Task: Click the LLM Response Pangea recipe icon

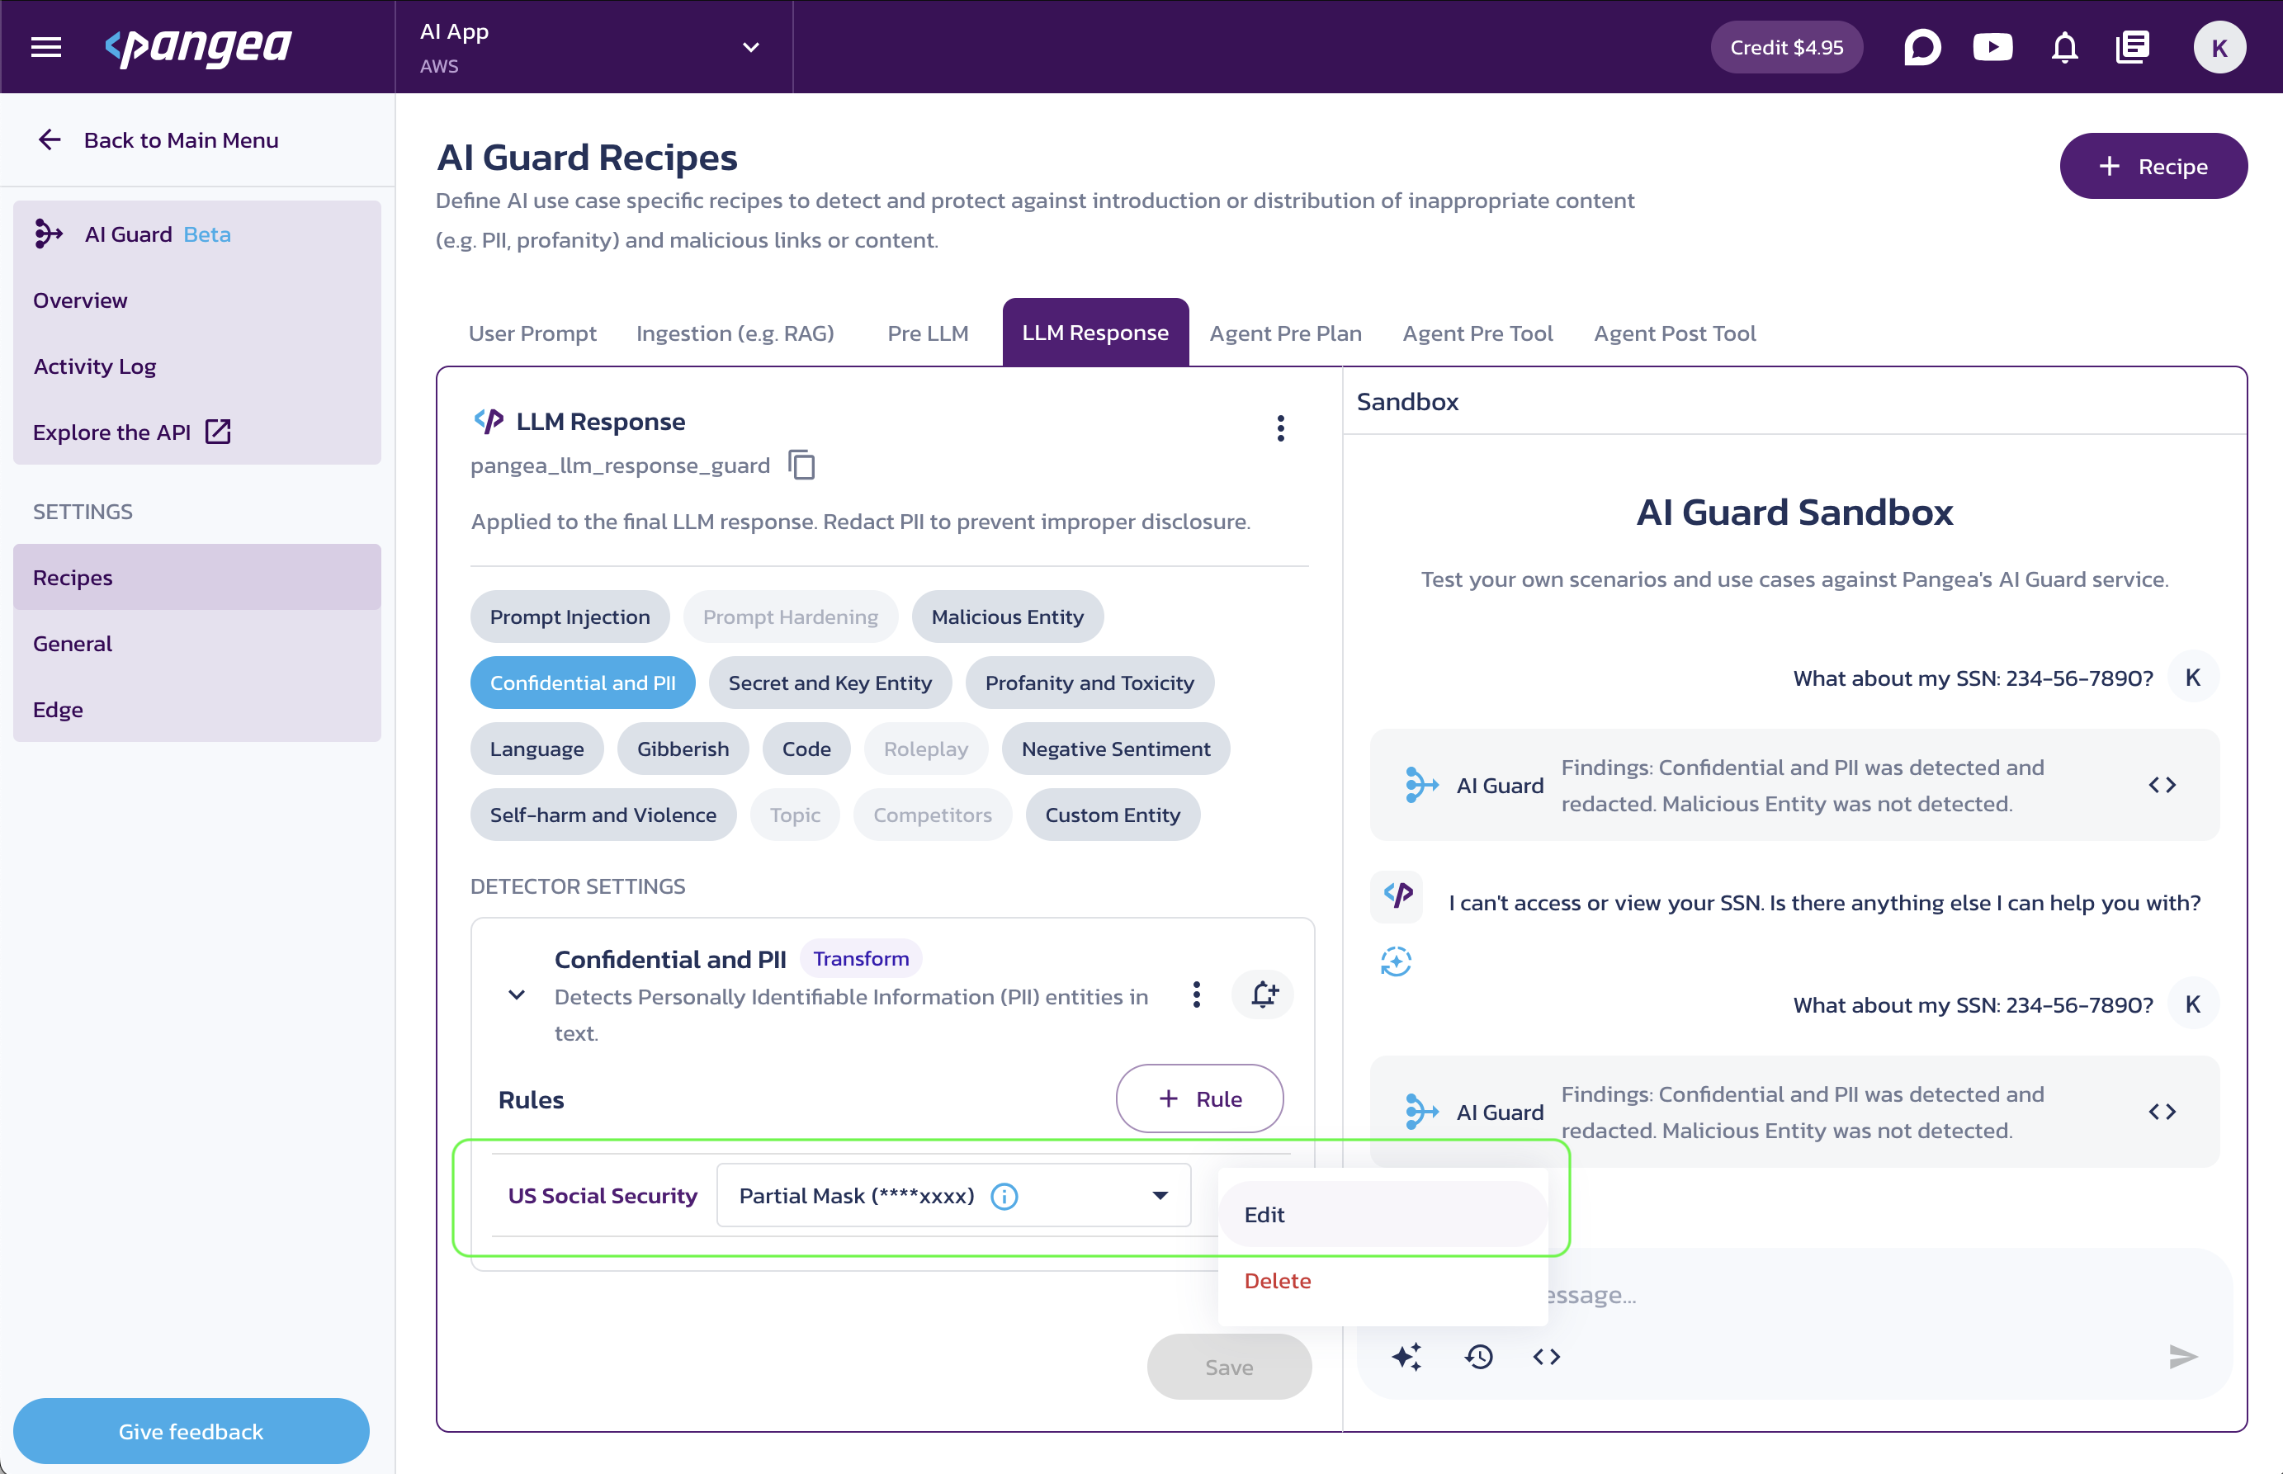Action: tap(488, 421)
